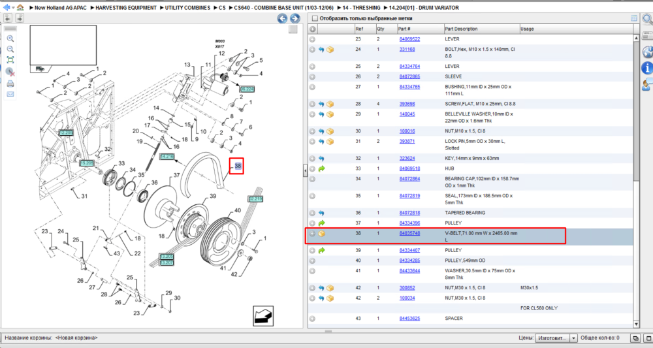Go to the home icon in breadcrumb

click(x=20, y=7)
